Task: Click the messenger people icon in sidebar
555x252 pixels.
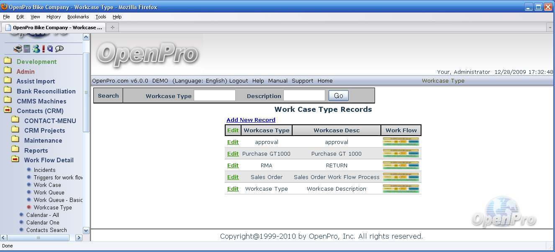Action: click(x=36, y=49)
